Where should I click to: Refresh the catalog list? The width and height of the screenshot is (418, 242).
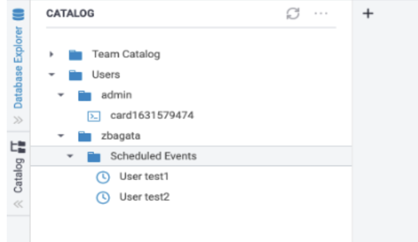[x=293, y=13]
